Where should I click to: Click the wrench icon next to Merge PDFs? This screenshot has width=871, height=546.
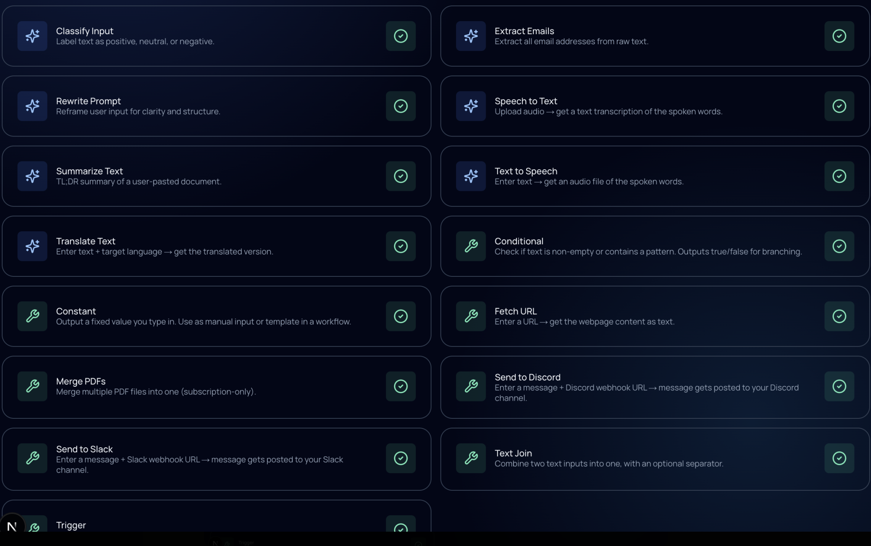(32, 386)
